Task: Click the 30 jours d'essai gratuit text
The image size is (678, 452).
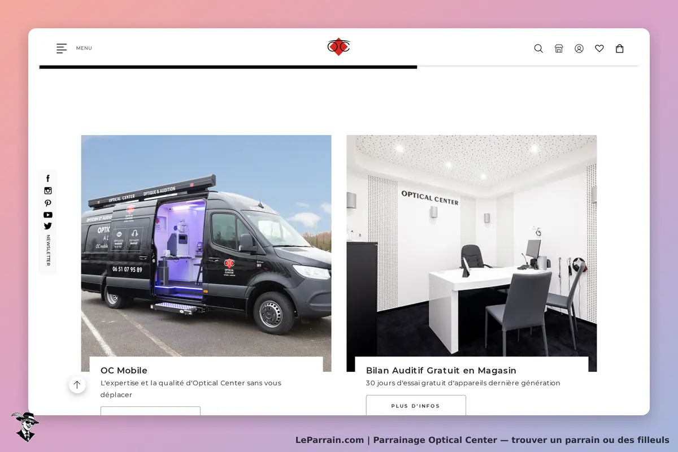Action: pyautogui.click(x=463, y=383)
